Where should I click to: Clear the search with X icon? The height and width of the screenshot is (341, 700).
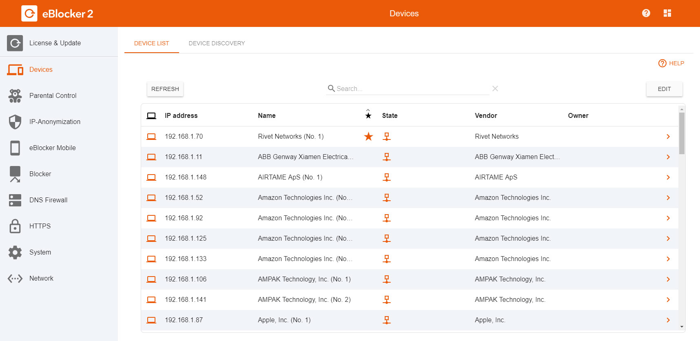tap(495, 89)
